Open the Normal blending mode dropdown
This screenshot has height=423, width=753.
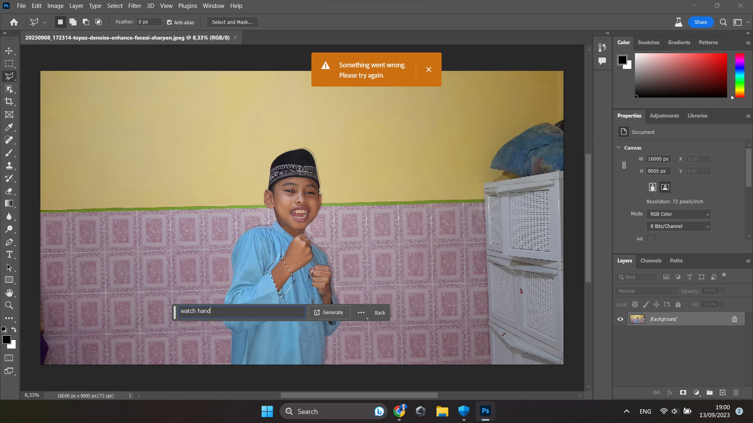click(x=646, y=291)
